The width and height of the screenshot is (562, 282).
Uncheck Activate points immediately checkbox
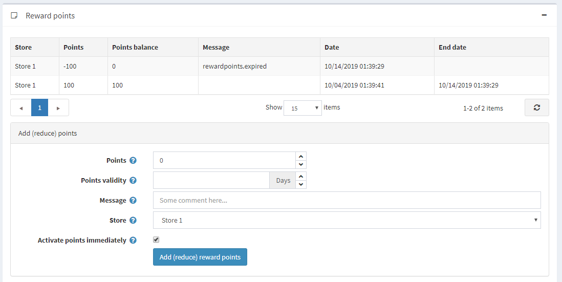click(x=156, y=240)
